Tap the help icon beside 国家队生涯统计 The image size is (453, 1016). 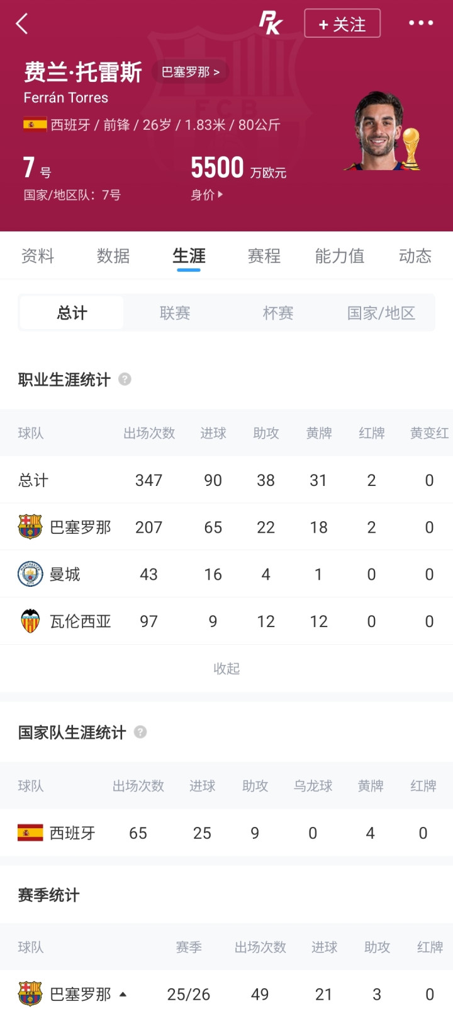point(140,732)
